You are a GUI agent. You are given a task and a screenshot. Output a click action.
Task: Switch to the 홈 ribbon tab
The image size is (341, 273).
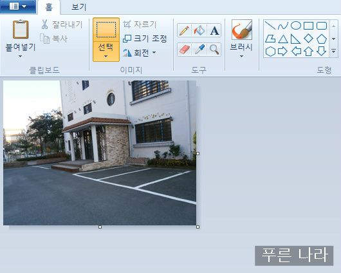click(49, 7)
